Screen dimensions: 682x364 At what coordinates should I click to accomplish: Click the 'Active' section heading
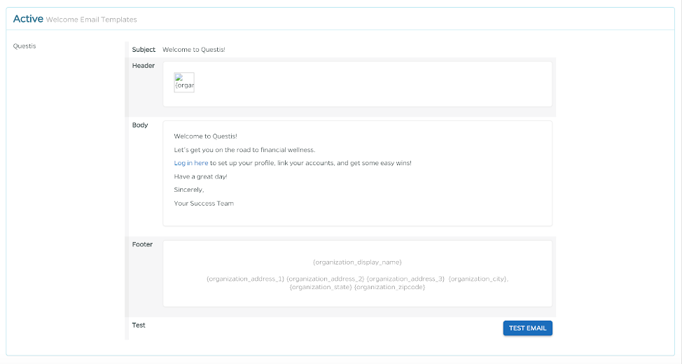(x=28, y=19)
